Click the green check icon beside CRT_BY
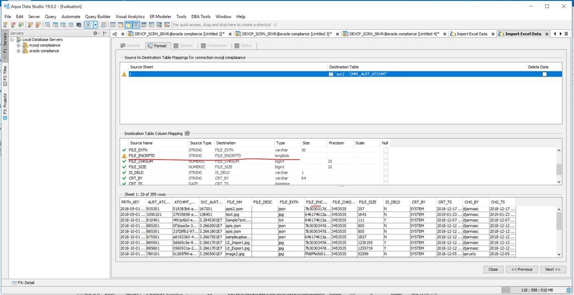This screenshot has height=295, width=574. click(124, 178)
